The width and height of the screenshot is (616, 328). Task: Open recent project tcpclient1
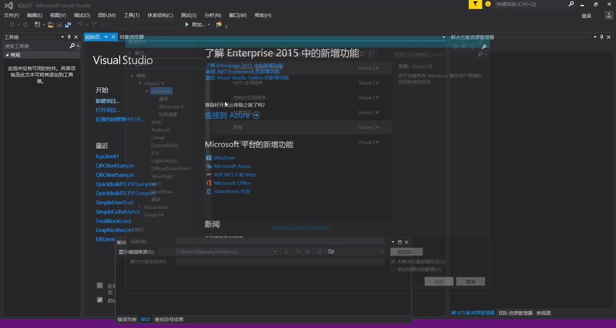click(x=107, y=156)
